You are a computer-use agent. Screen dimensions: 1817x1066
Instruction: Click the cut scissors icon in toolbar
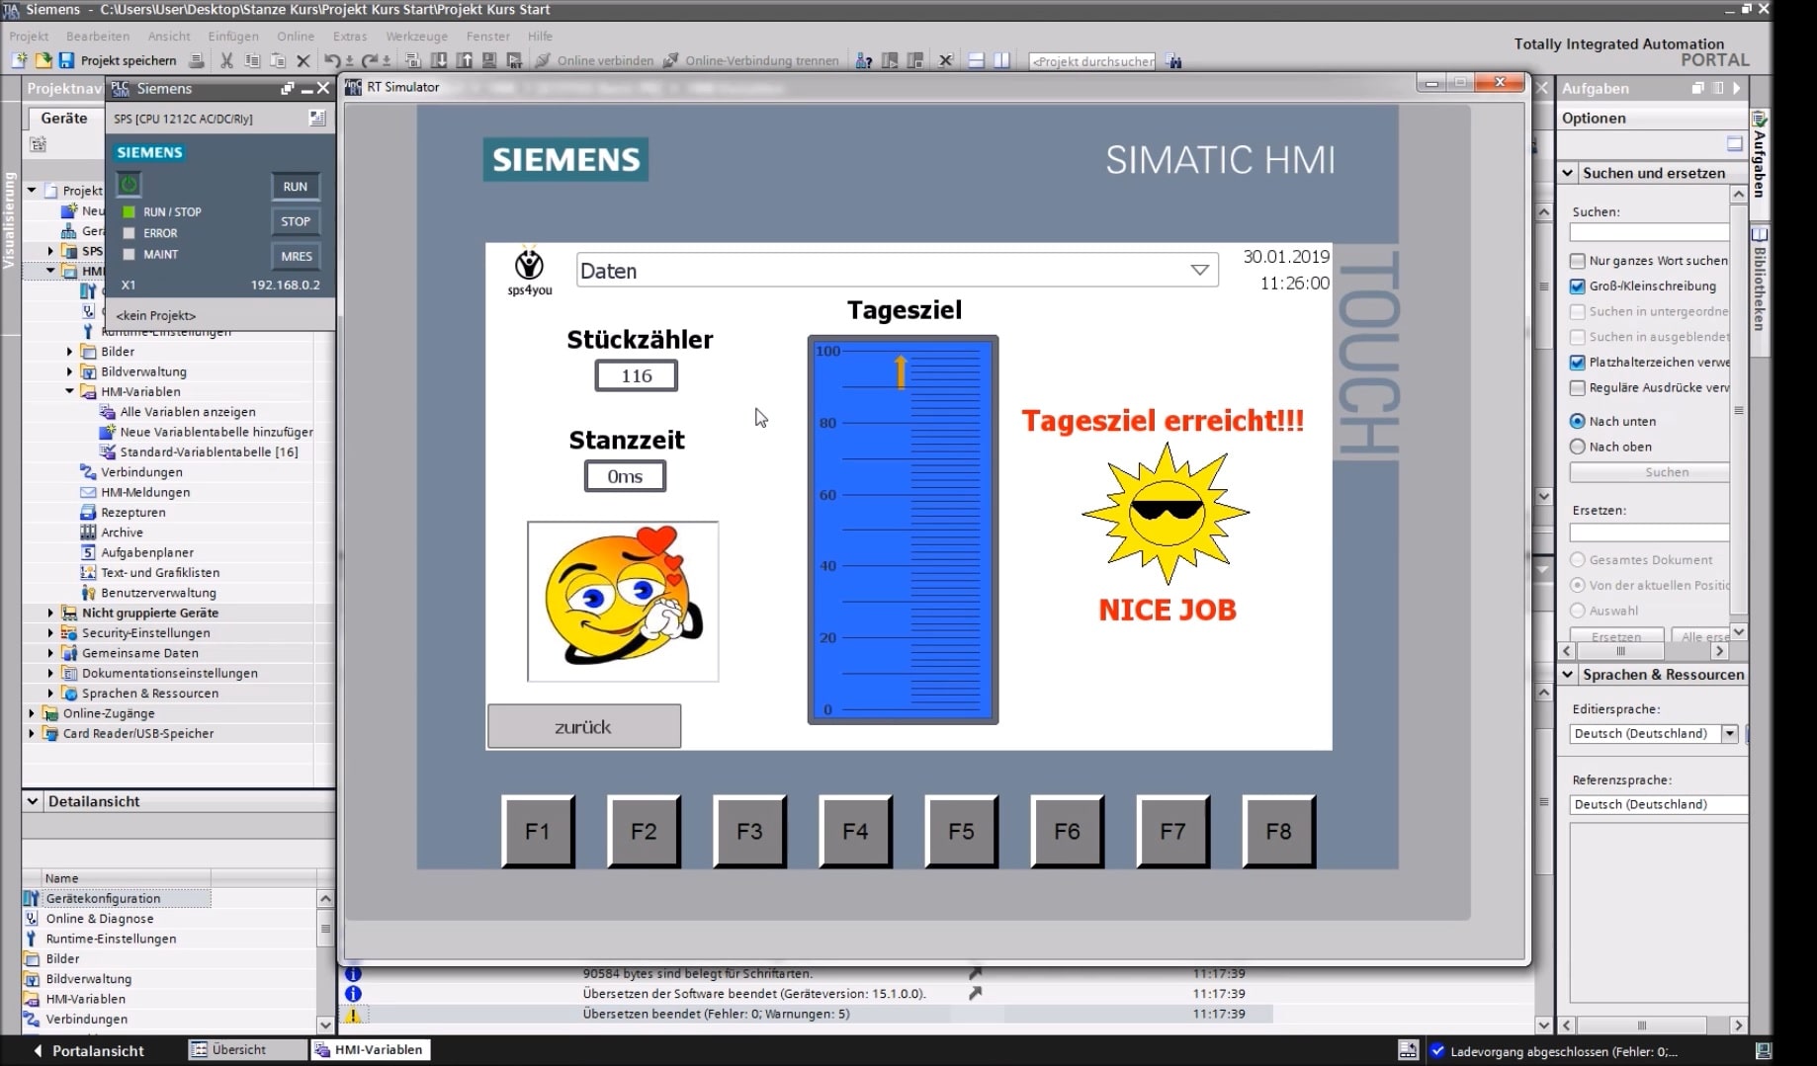tap(226, 60)
